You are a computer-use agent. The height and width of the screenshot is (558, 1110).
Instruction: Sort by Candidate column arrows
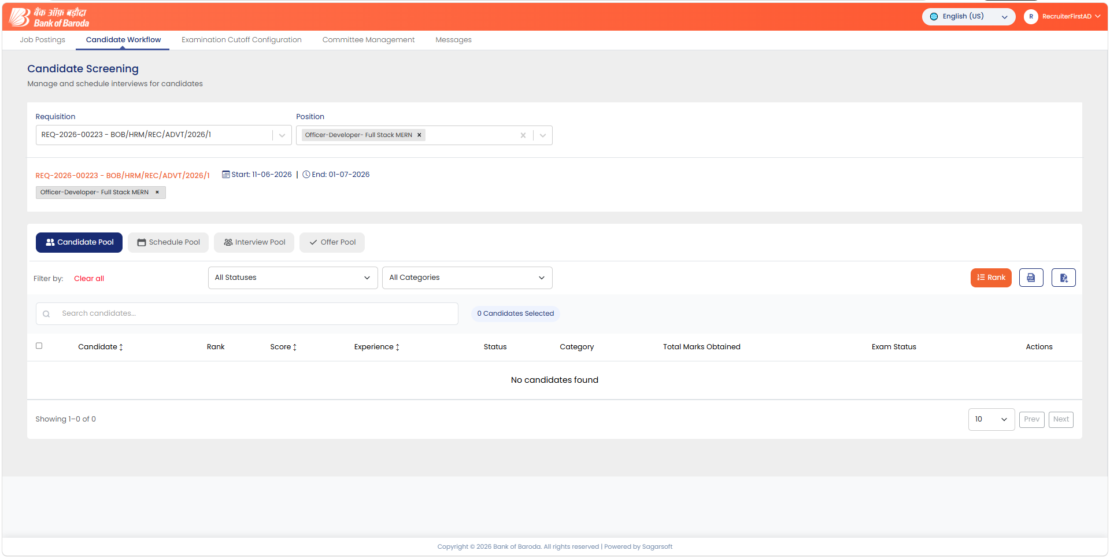[x=121, y=347]
